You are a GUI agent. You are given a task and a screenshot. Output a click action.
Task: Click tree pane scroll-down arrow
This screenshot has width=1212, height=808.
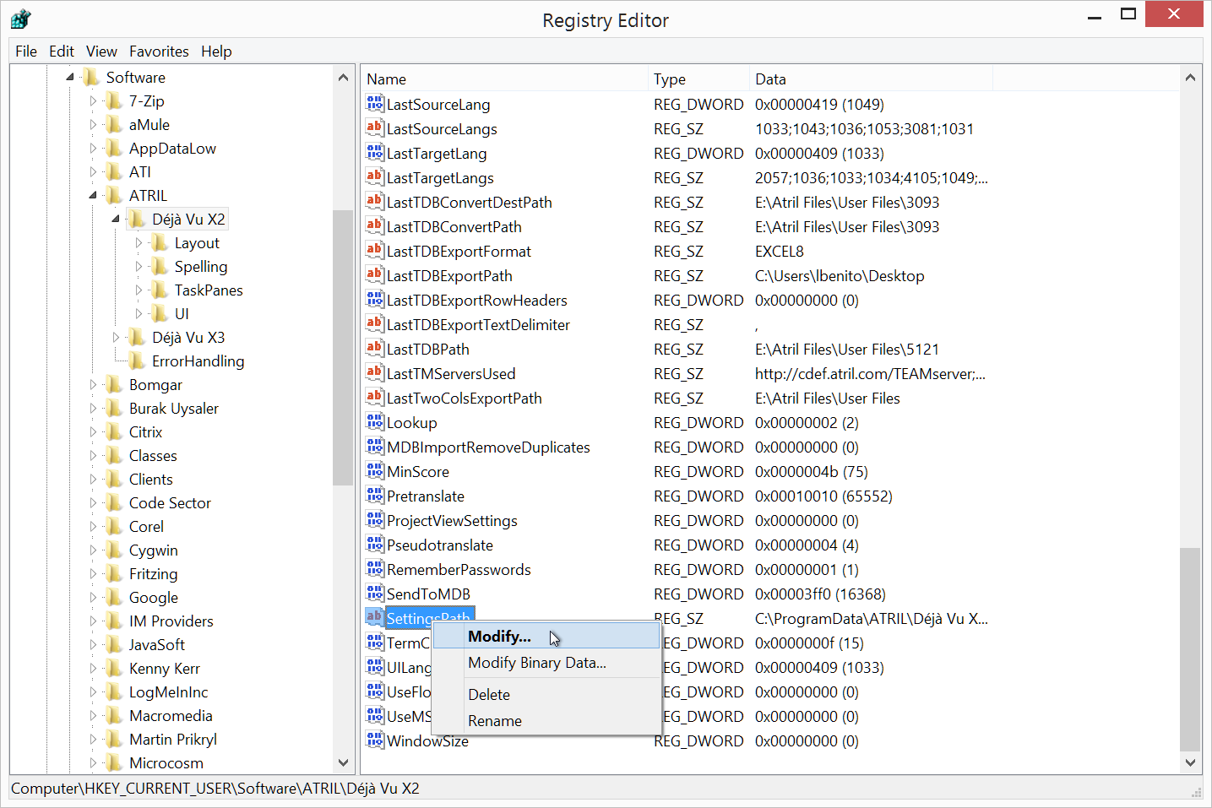pos(343,762)
